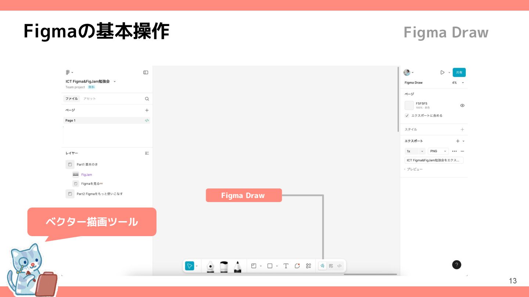Select the Pen tool in Figma Draw toolbar
This screenshot has width=529, height=297.
tap(210, 267)
